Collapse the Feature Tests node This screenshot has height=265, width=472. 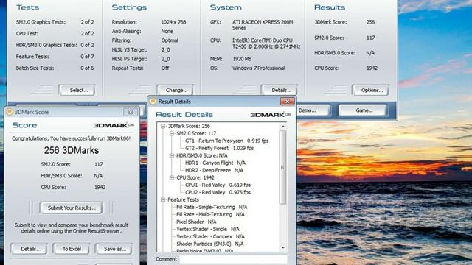[163, 199]
